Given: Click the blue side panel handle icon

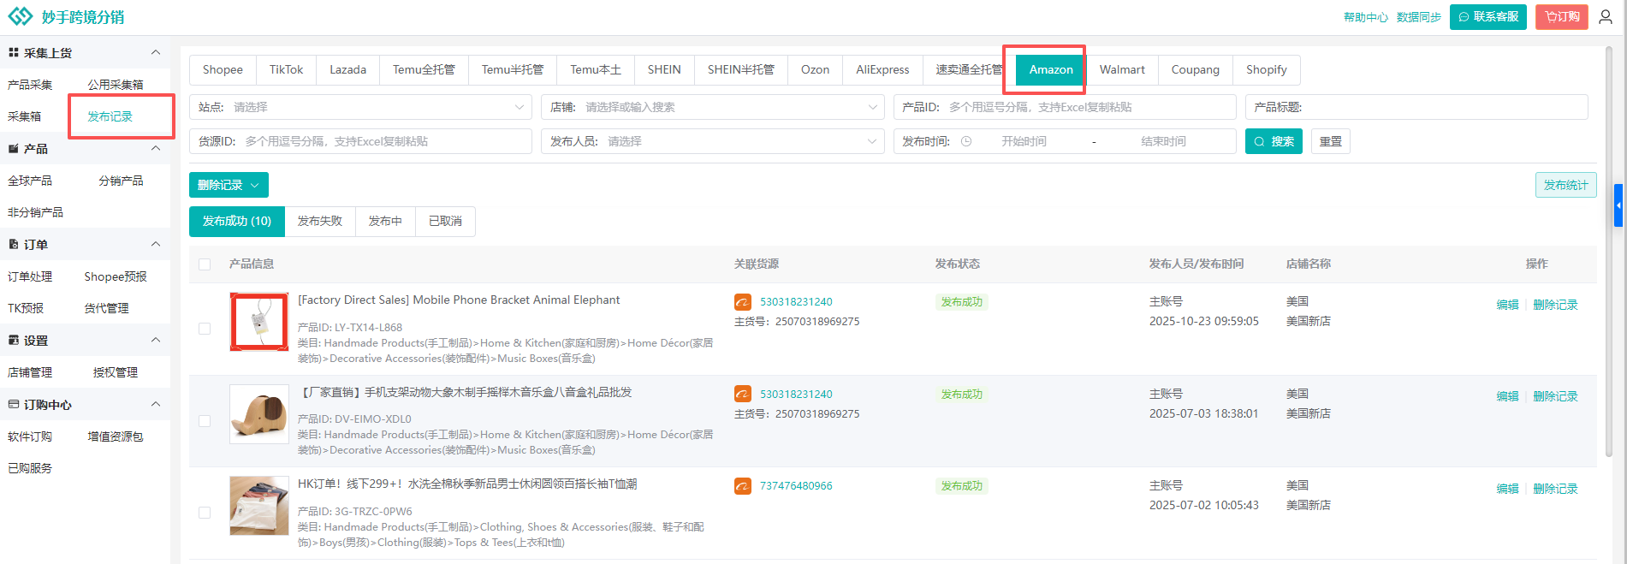Looking at the screenshot, I should pos(1618,205).
